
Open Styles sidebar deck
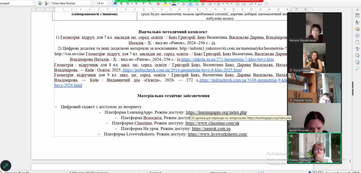tap(357, 22)
